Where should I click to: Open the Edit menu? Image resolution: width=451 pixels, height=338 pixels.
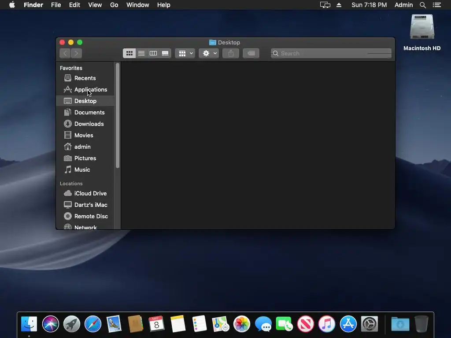(74, 5)
